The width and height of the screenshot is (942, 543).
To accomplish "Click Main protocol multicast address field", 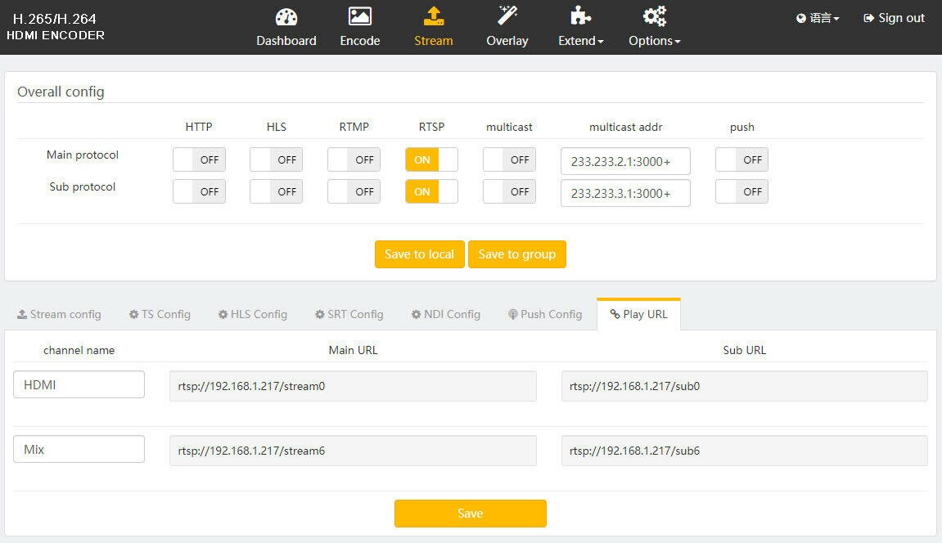I will coord(625,161).
